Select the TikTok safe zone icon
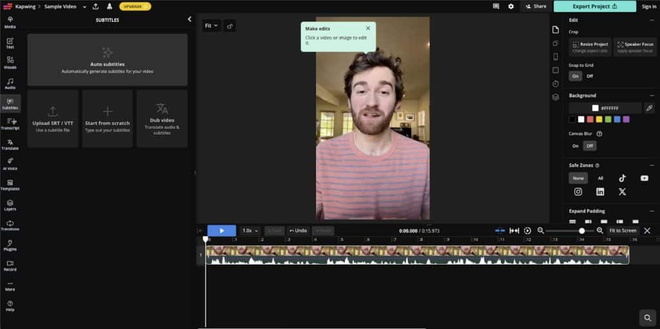This screenshot has width=660, height=329. [x=622, y=178]
